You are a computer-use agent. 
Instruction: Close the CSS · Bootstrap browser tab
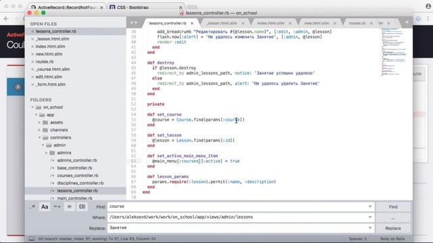[x=181, y=7]
